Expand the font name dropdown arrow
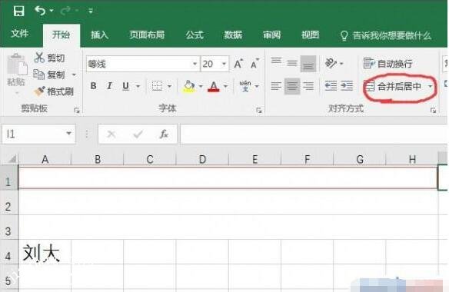Viewport: 449px width, 292px height. pyautogui.click(x=195, y=64)
